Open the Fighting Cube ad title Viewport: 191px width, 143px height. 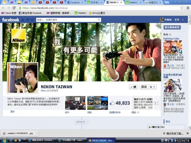(x=171, y=39)
